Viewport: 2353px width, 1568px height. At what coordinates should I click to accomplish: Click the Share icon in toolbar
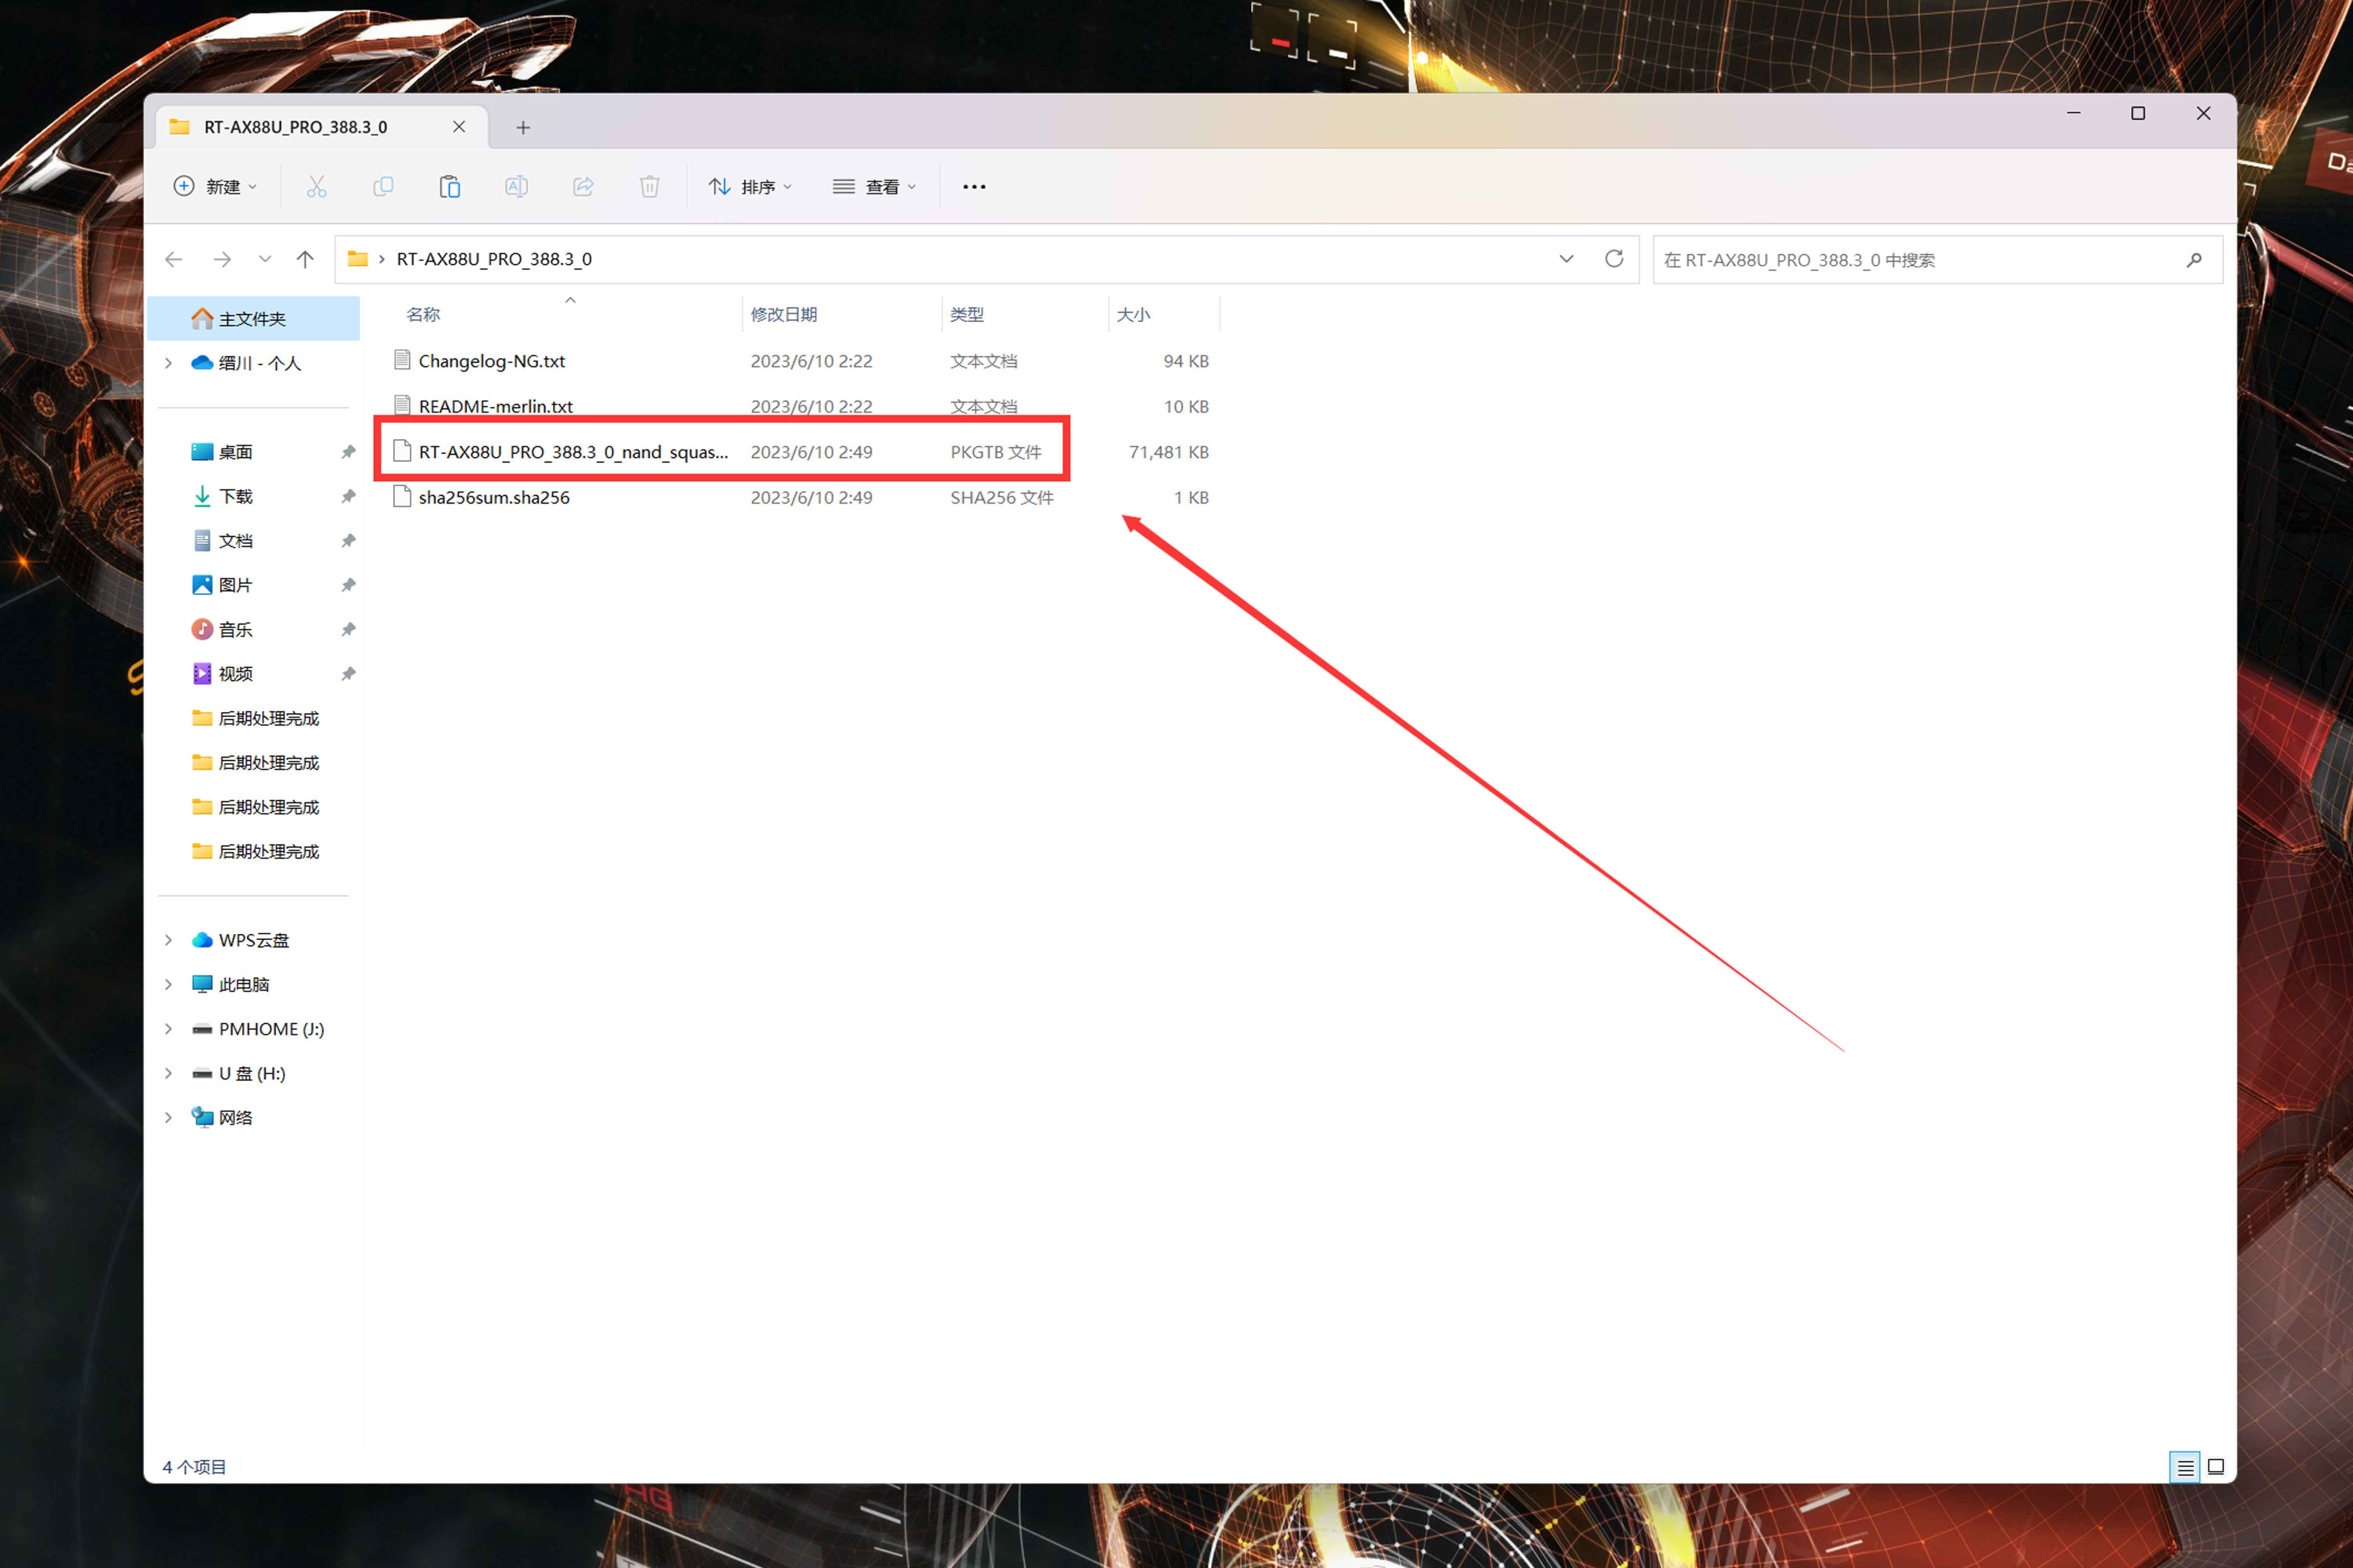point(583,187)
